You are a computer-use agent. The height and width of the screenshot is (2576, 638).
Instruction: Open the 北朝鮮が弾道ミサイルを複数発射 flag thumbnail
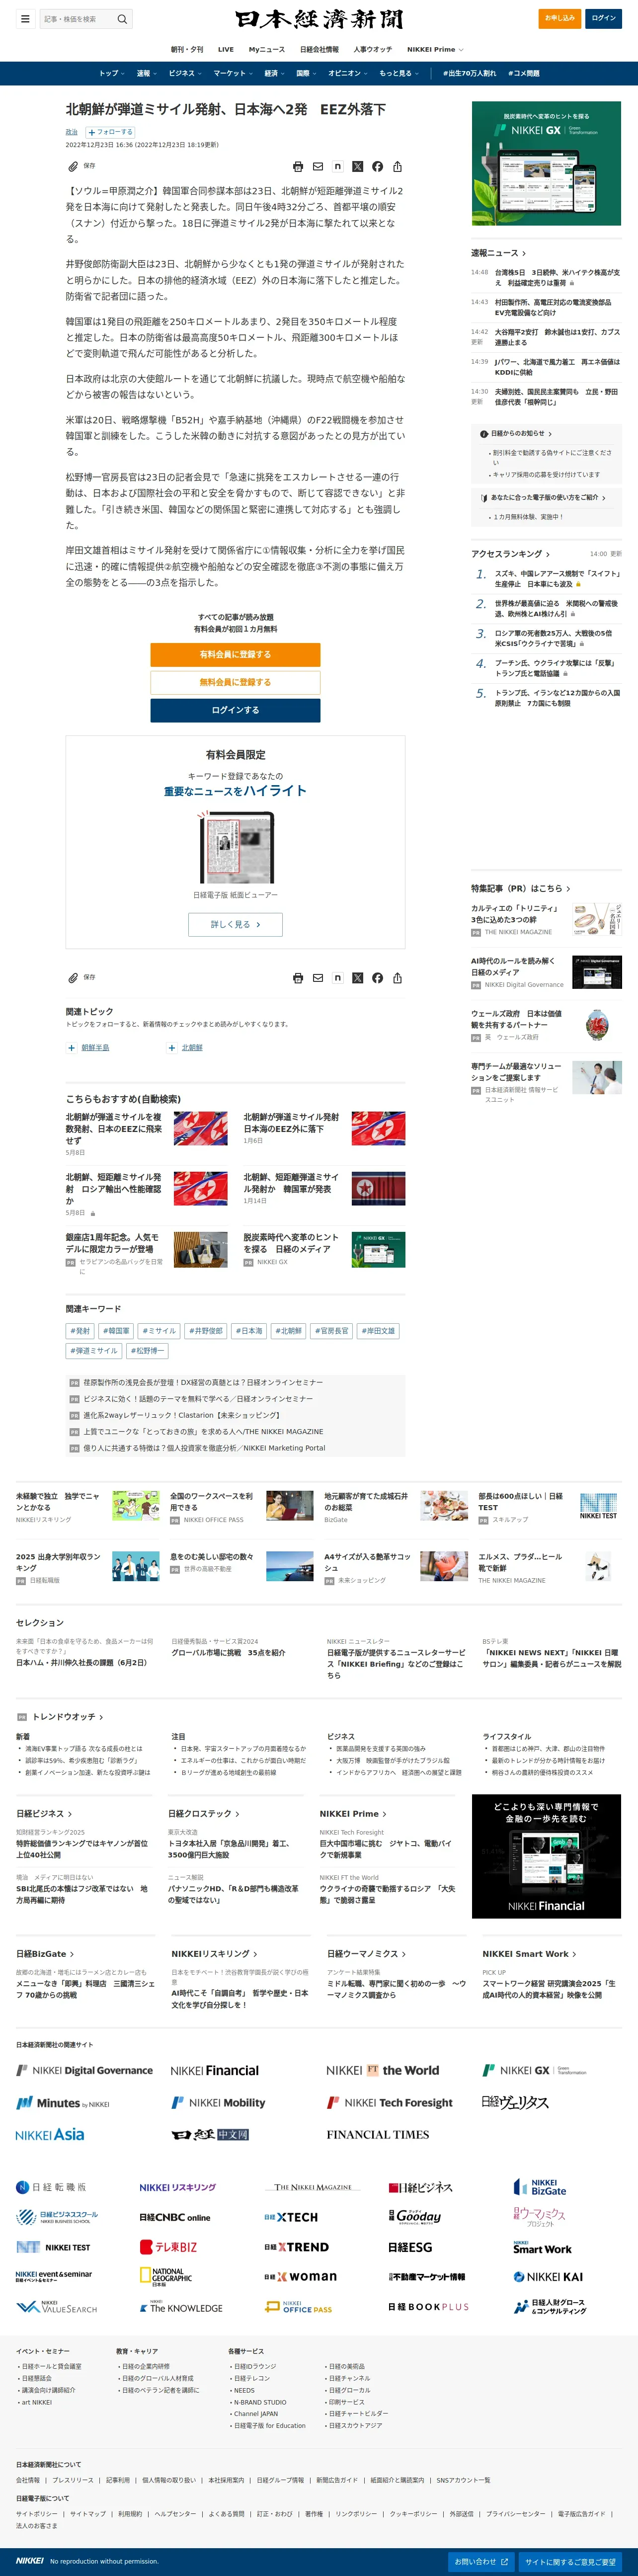200,1128
